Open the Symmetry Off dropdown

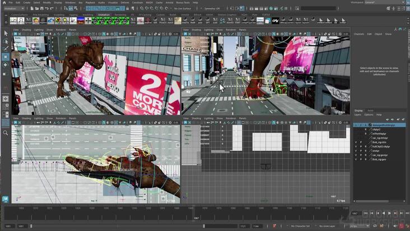click(x=211, y=8)
